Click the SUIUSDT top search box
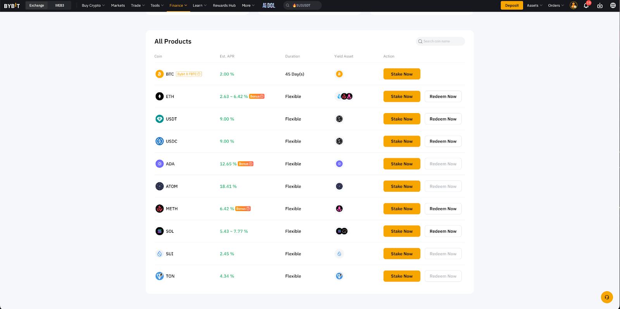620x309 pixels. pos(302,5)
